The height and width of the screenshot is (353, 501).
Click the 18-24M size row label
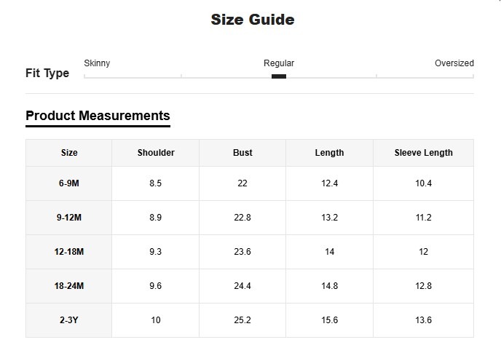coord(69,286)
